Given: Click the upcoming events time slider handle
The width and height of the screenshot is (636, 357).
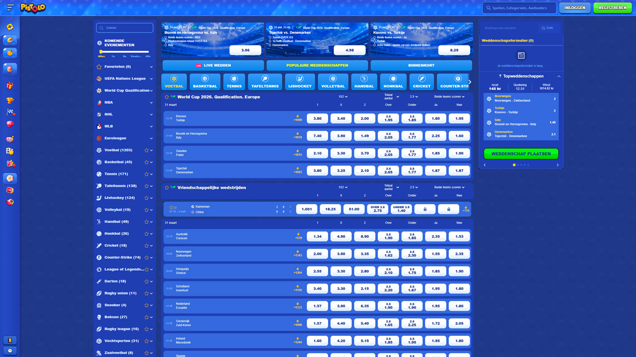Looking at the screenshot, I should [x=101, y=52].
